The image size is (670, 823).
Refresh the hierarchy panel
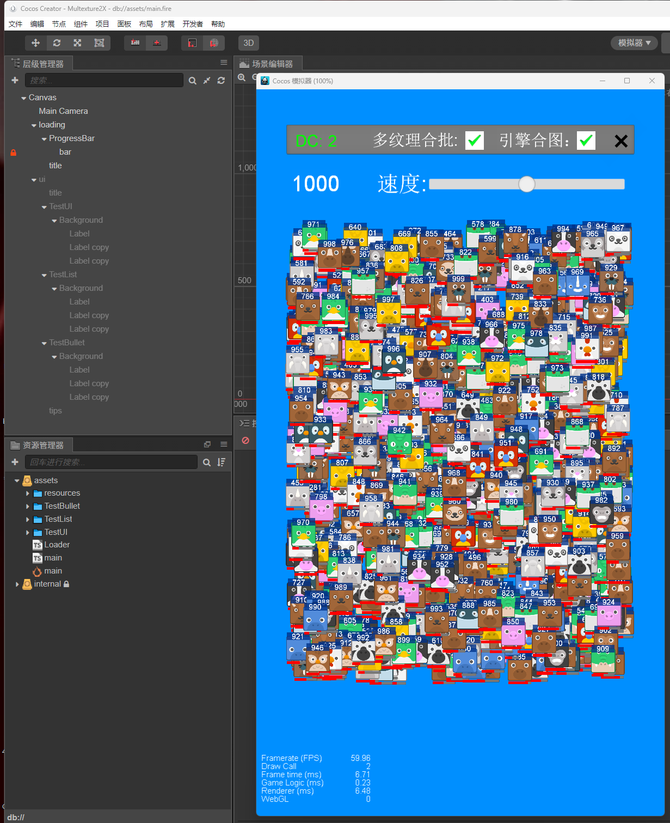click(221, 81)
